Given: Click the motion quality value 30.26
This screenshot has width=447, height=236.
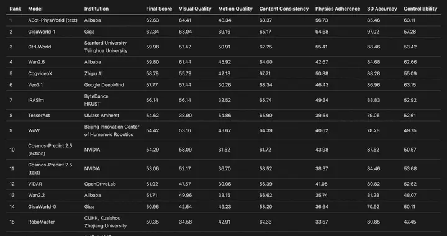Looking at the screenshot, I should [224, 84].
